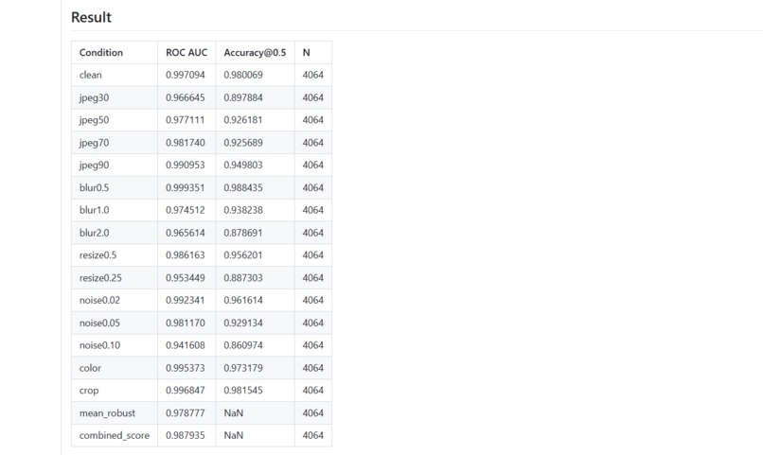Select ROC AUC value 0.995373
The height and width of the screenshot is (455, 763).
185,368
